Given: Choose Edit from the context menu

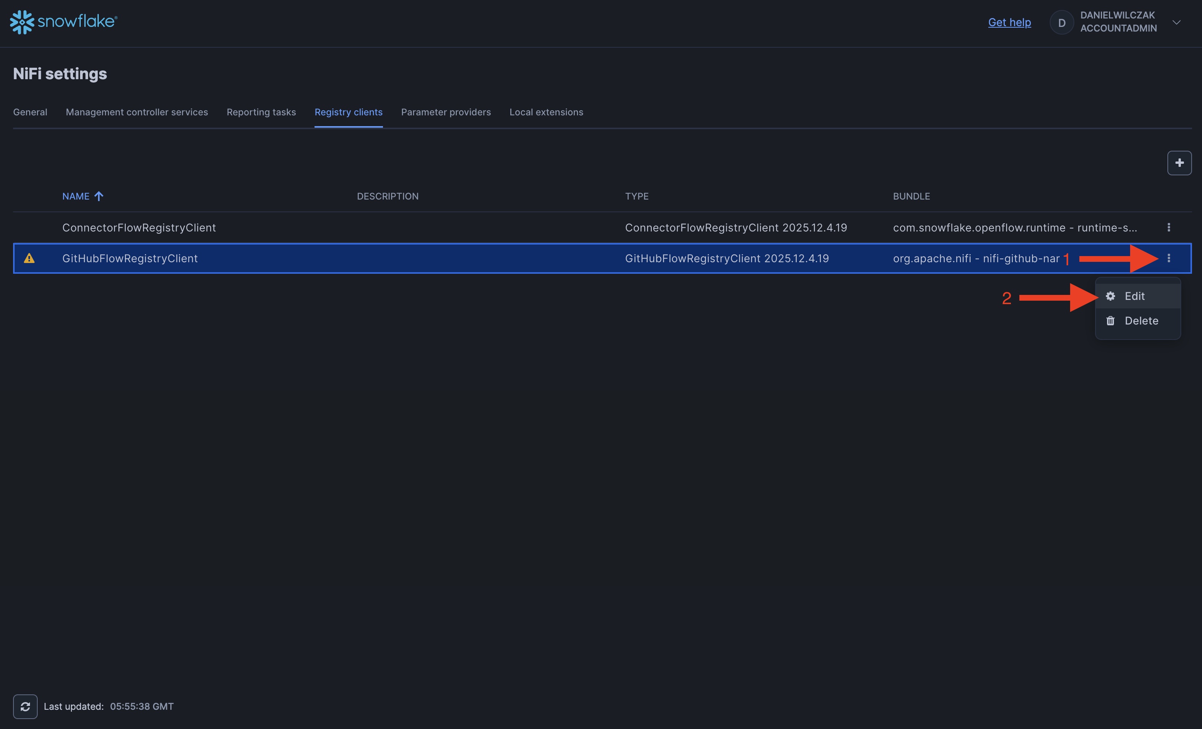Looking at the screenshot, I should pyautogui.click(x=1134, y=296).
